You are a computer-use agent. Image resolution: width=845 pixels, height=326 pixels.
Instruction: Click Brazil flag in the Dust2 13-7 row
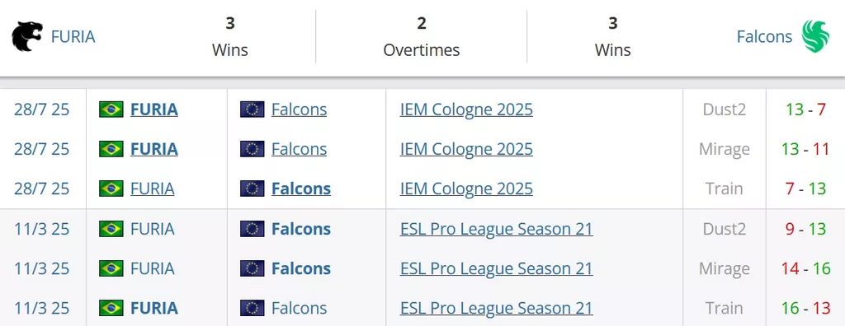[x=111, y=109]
